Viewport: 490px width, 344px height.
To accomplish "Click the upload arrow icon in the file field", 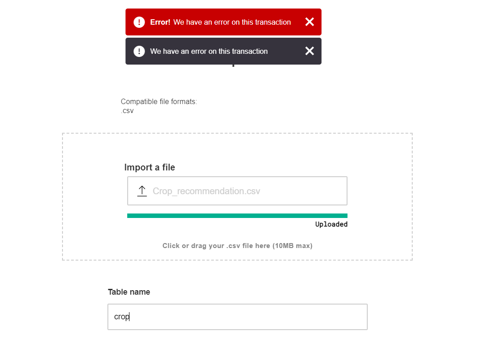I will [x=142, y=190].
